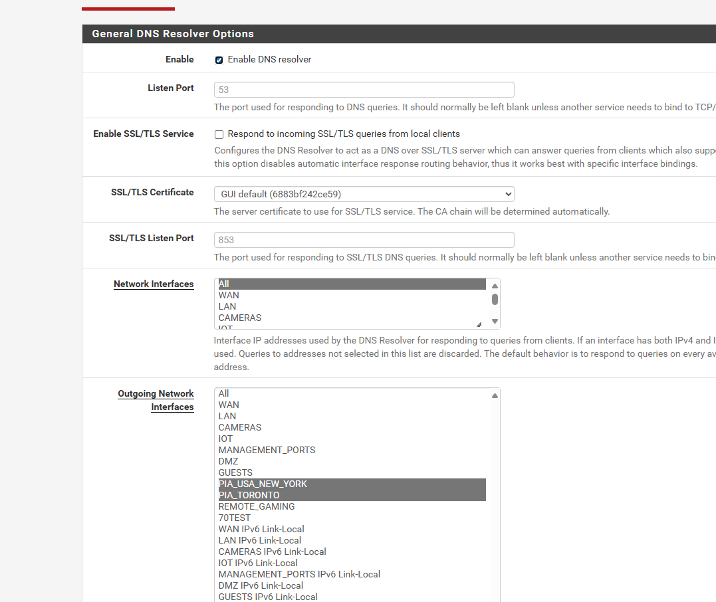The image size is (716, 602).
Task: Select LAN IPv6 Link-Local option
Action: pos(352,540)
